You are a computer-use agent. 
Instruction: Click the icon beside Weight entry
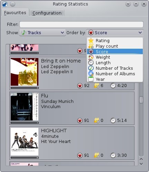pyautogui.click(x=91, y=57)
